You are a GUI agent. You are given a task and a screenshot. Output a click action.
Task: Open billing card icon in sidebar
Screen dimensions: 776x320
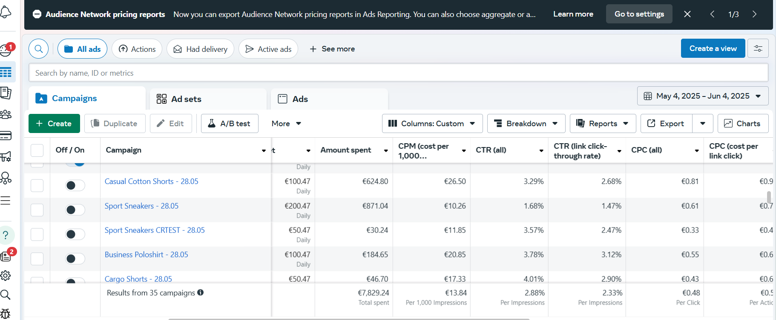point(6,136)
